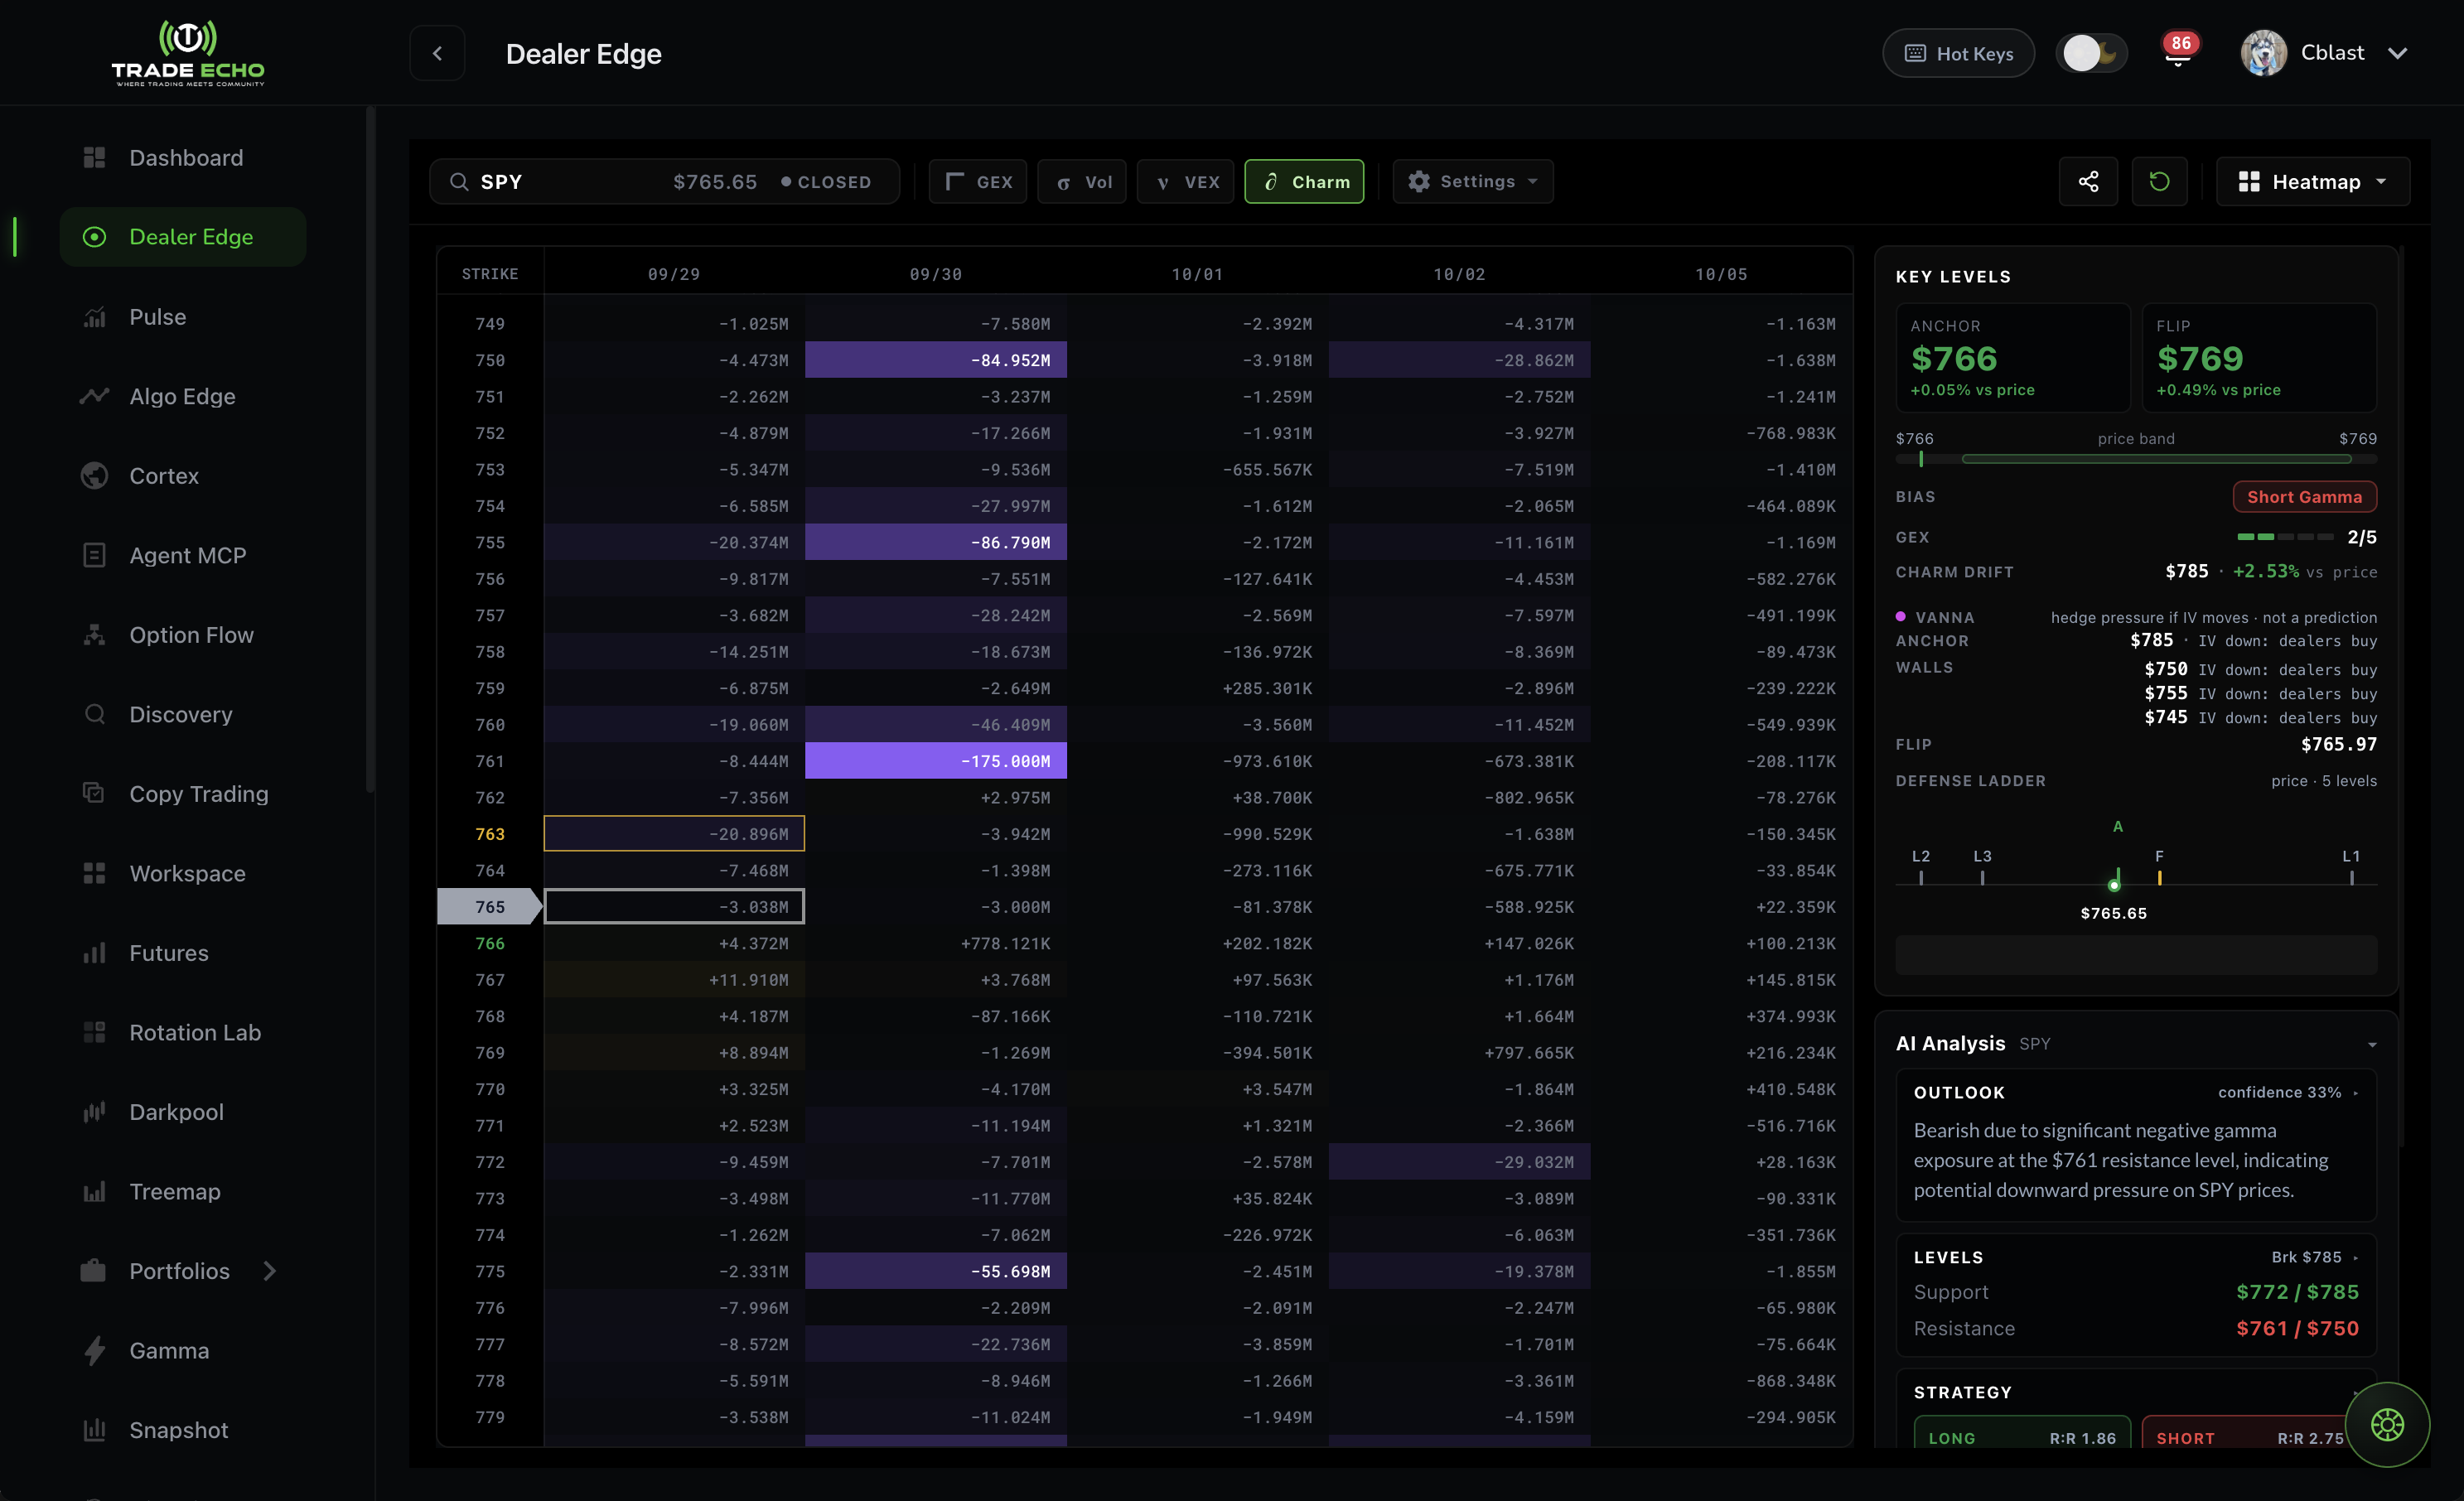
Task: Click the 09/30 expiry column header
Action: coord(935,274)
